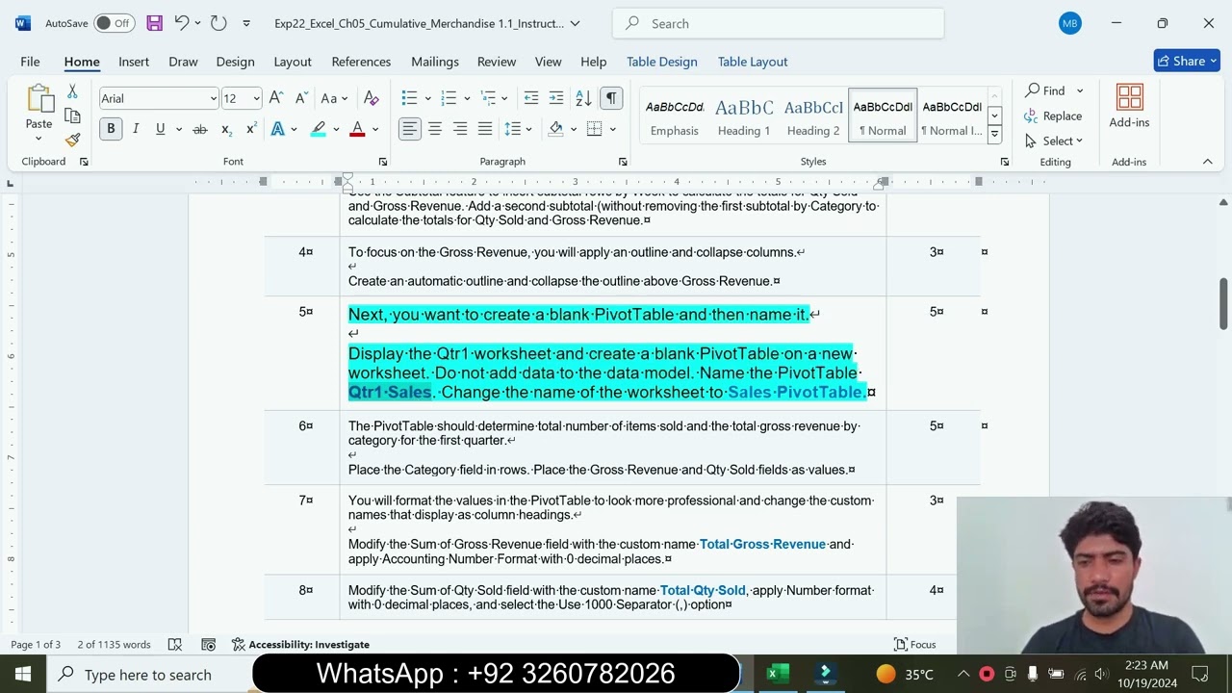Apply the red font color
Viewport: 1232px width, 693px height.
(357, 129)
